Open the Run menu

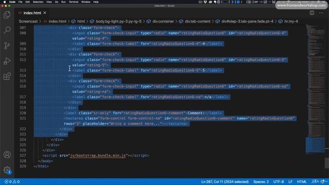pyautogui.click(x=63, y=2)
